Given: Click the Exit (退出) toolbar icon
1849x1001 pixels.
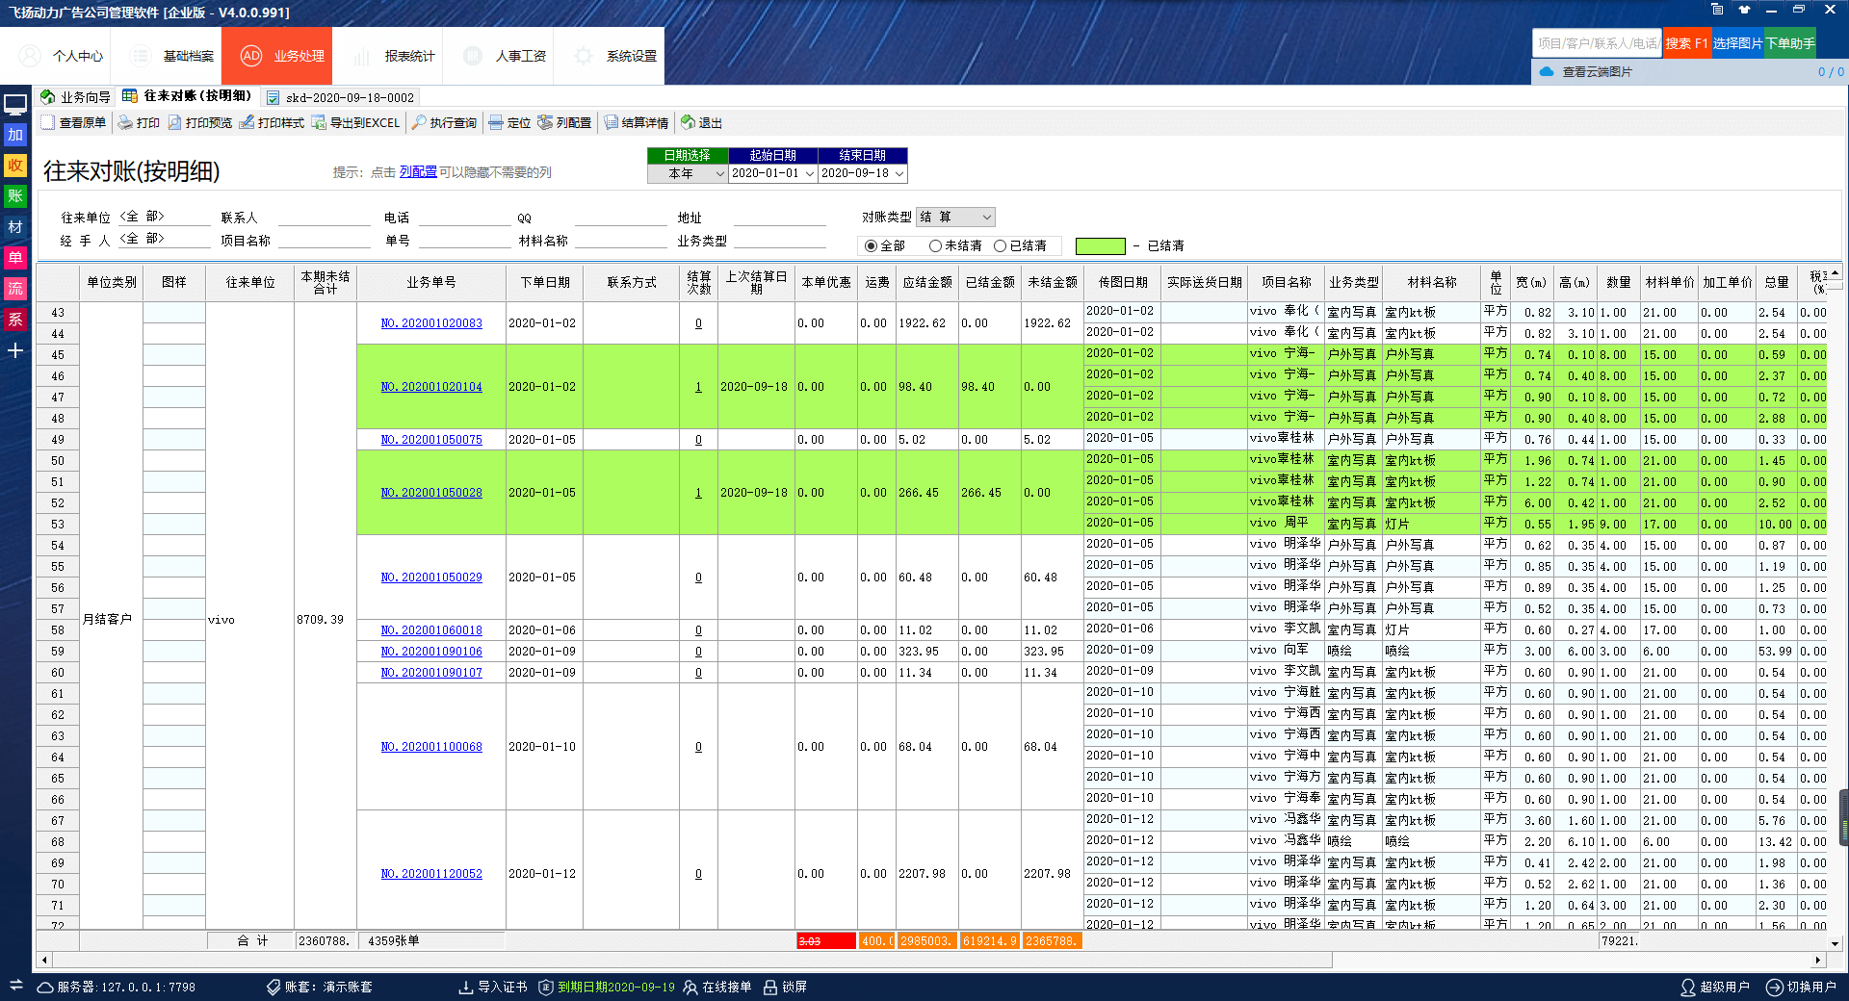Looking at the screenshot, I should 688,123.
